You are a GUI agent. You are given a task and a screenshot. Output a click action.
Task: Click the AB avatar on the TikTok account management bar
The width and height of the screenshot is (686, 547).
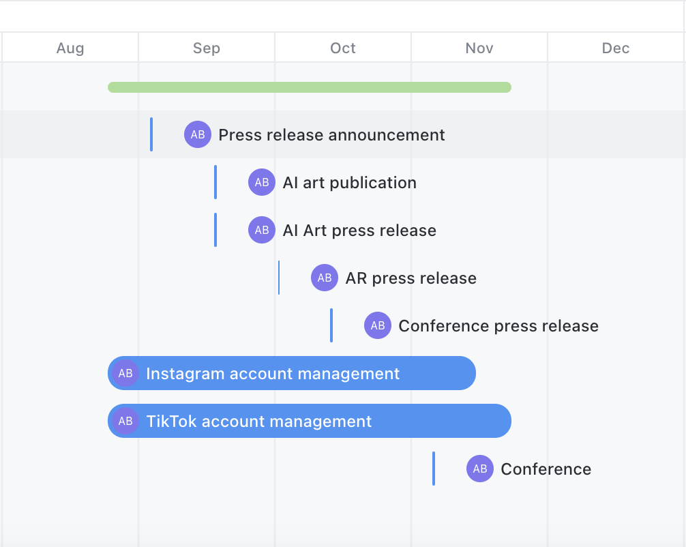tap(125, 421)
